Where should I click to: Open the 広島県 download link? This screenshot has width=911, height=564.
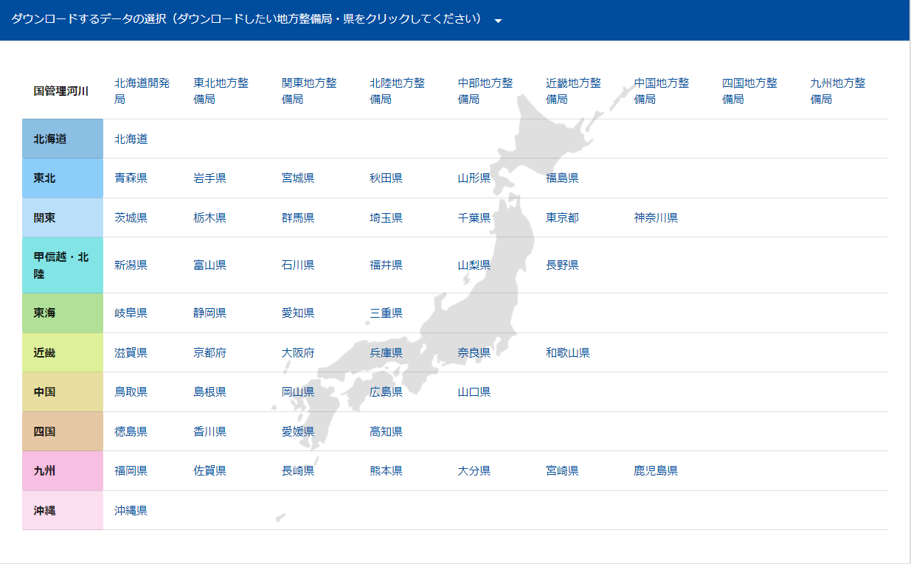[x=386, y=391]
